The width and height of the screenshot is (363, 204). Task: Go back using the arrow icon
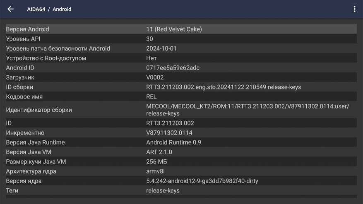pyautogui.click(x=11, y=9)
